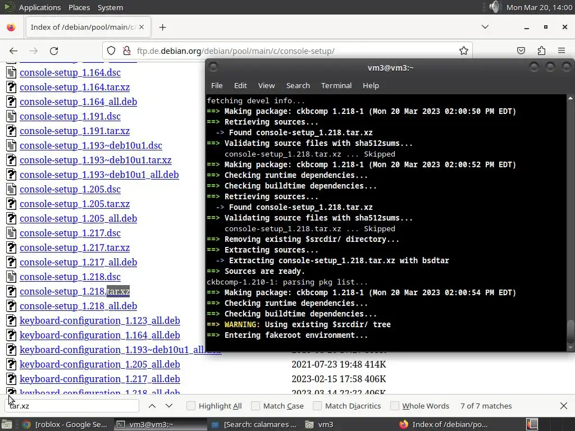Click file icon beside console-setup_1.164.dsc
This screenshot has height=431, width=575.
11,72
